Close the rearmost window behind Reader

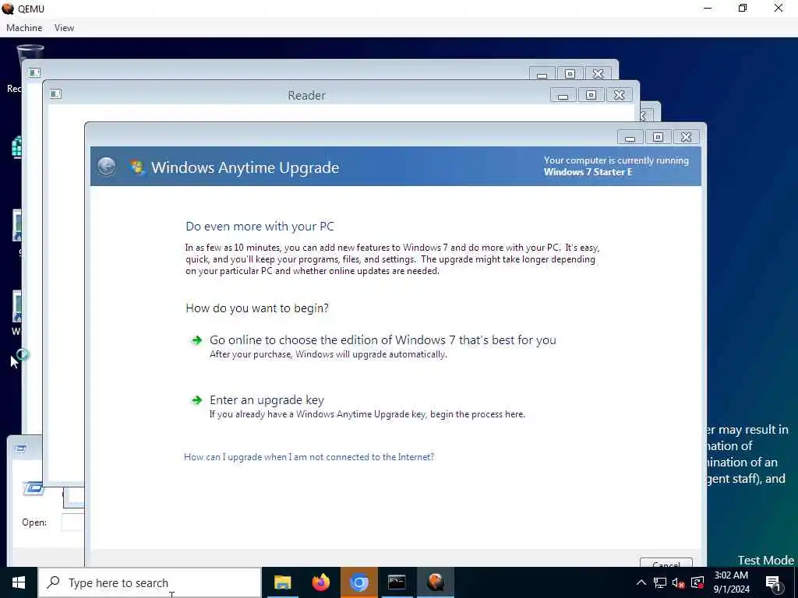(598, 74)
